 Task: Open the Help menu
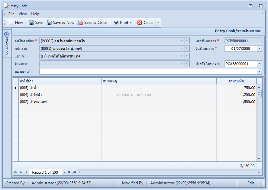[35, 14]
